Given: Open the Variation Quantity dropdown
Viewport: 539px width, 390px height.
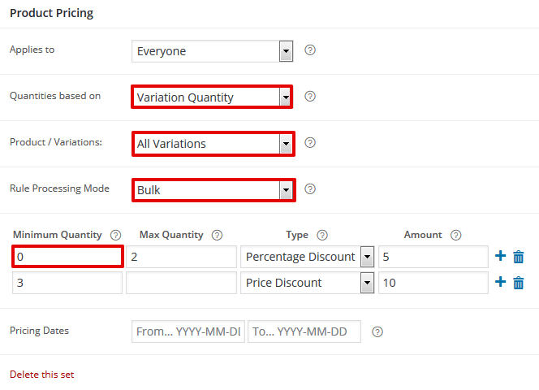Looking at the screenshot, I should [212, 97].
